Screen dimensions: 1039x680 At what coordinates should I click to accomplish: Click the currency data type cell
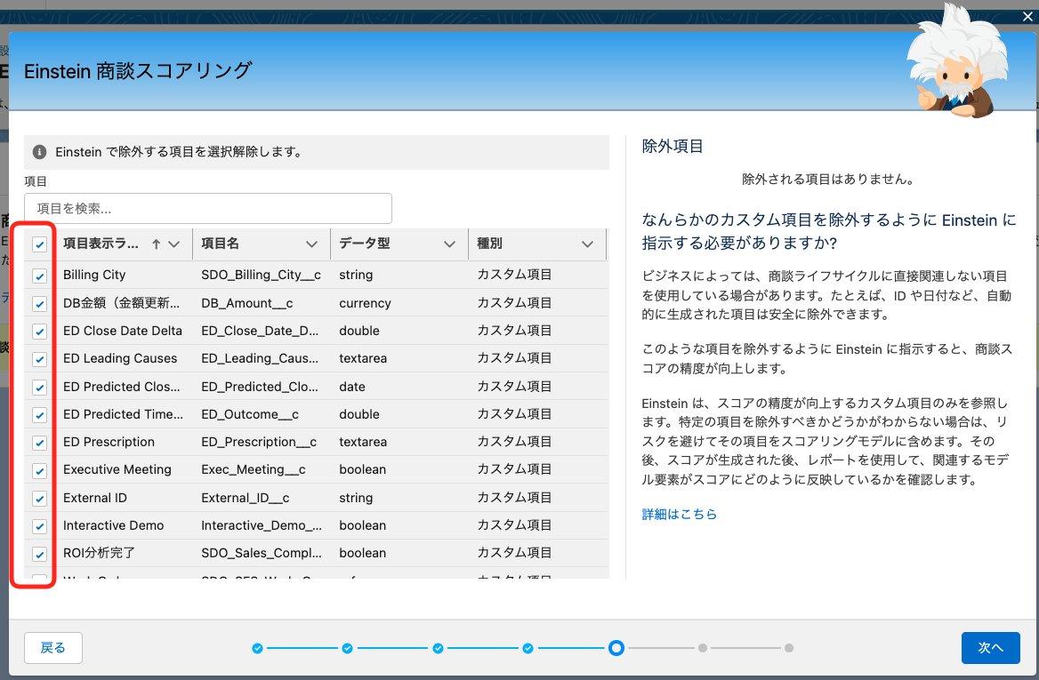pos(365,303)
